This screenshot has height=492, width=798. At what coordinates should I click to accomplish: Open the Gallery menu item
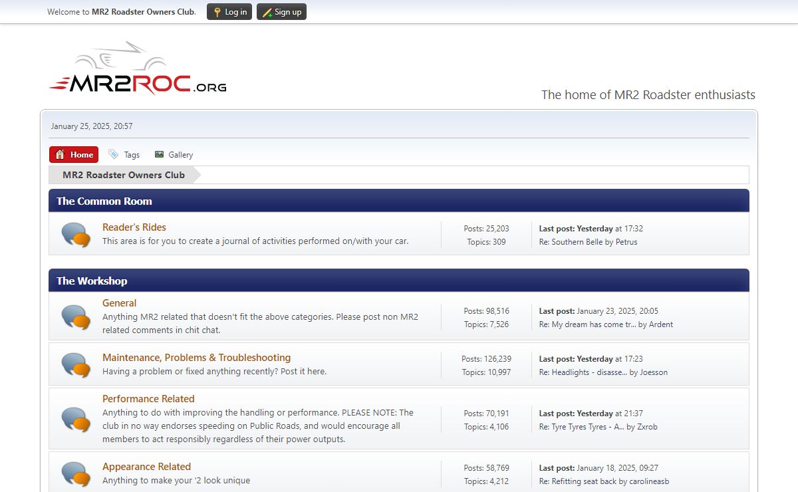(174, 155)
